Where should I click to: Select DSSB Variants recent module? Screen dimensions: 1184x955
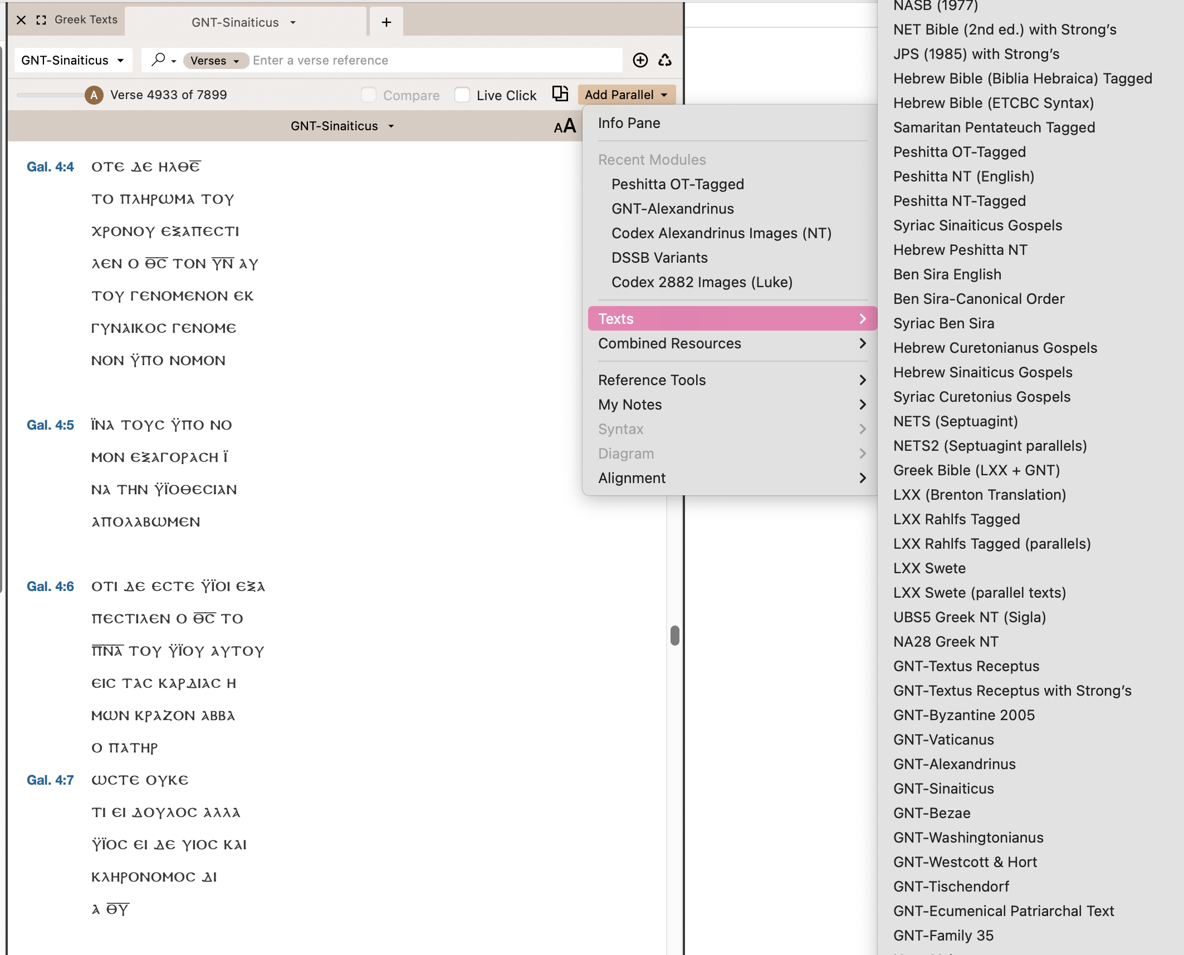pos(659,258)
